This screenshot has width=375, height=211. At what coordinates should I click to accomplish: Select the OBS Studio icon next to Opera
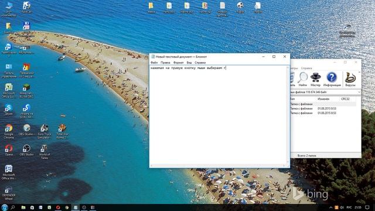point(26,150)
